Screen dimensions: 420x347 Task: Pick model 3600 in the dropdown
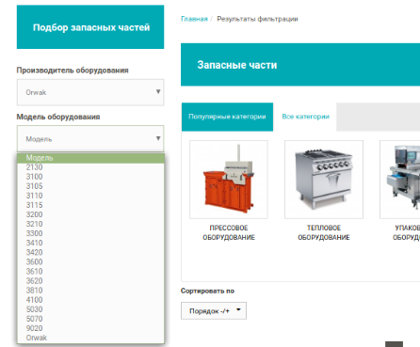90,262
